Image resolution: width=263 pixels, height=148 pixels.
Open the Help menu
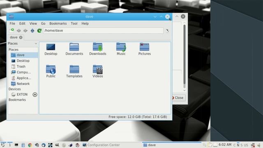point(85,23)
